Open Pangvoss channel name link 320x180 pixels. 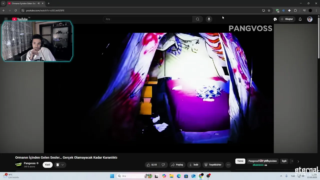point(30,163)
